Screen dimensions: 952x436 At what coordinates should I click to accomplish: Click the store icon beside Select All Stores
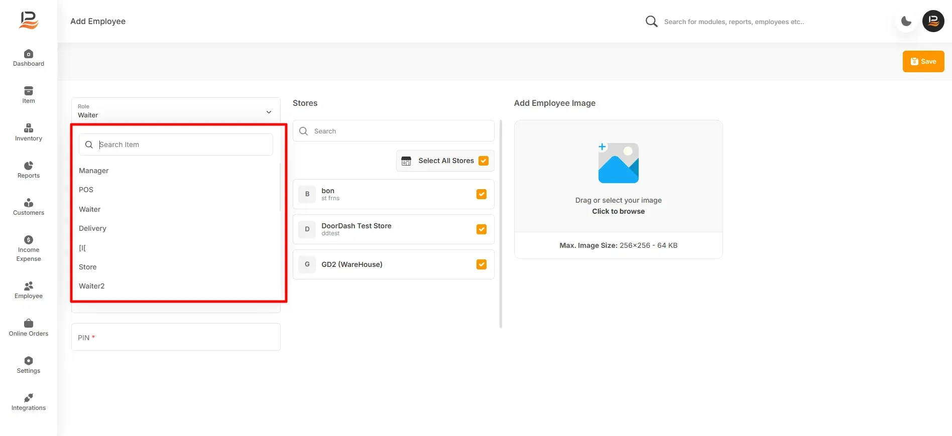[406, 161]
